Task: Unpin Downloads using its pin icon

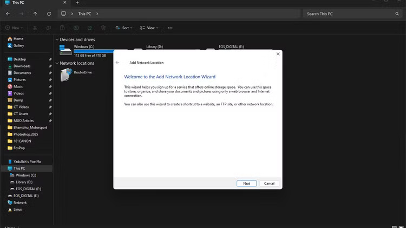Action: (x=50, y=66)
